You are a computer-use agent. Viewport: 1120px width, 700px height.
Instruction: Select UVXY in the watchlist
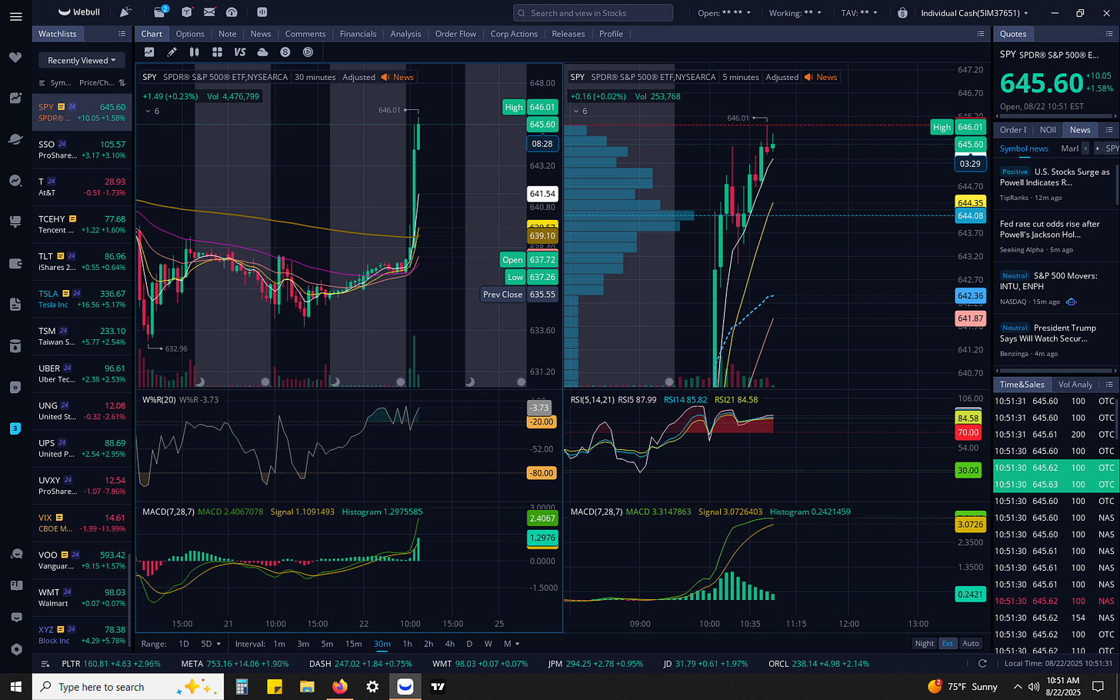(82, 485)
